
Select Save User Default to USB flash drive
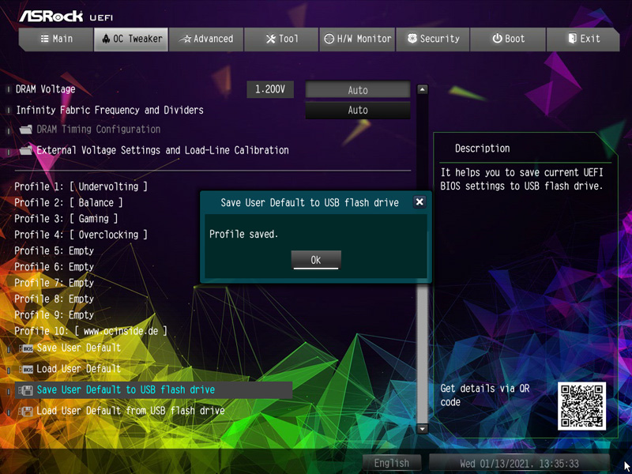pos(153,390)
